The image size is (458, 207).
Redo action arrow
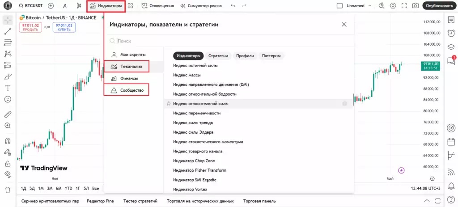tap(244, 5)
